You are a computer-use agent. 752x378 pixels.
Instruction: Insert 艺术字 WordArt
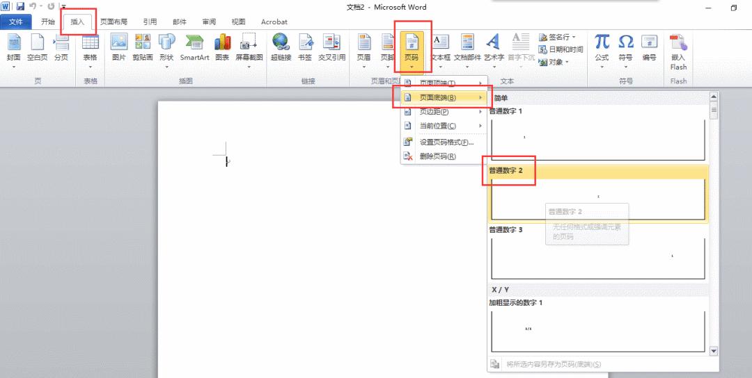click(x=493, y=47)
